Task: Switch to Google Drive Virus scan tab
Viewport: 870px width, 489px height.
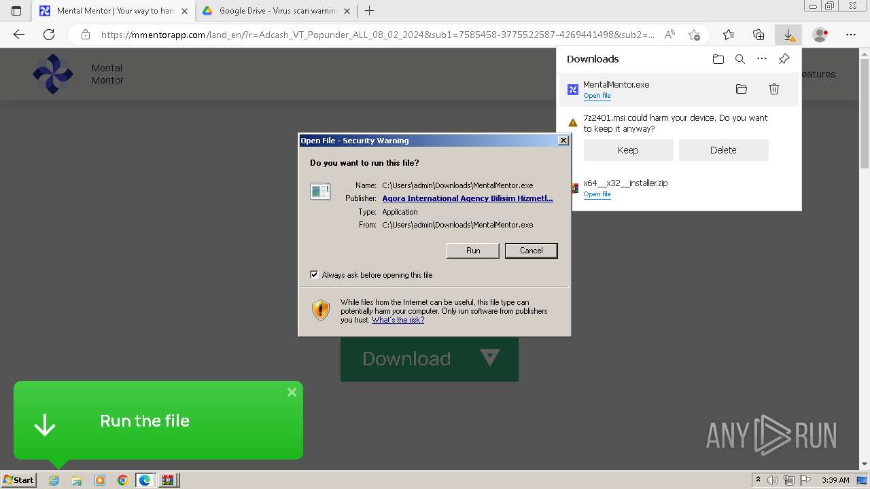Action: click(276, 11)
